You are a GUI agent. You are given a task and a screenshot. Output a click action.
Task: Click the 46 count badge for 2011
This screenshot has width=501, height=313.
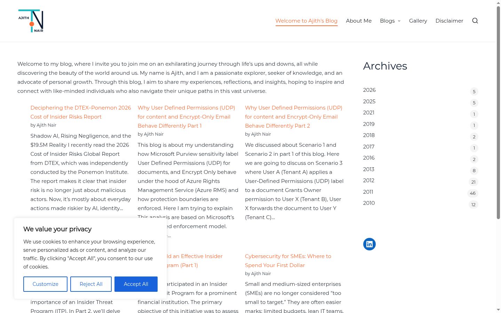(473, 193)
